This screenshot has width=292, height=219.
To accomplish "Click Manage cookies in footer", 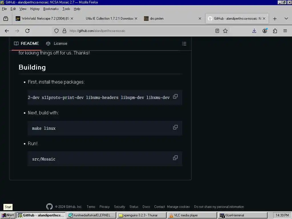I will [179, 207].
